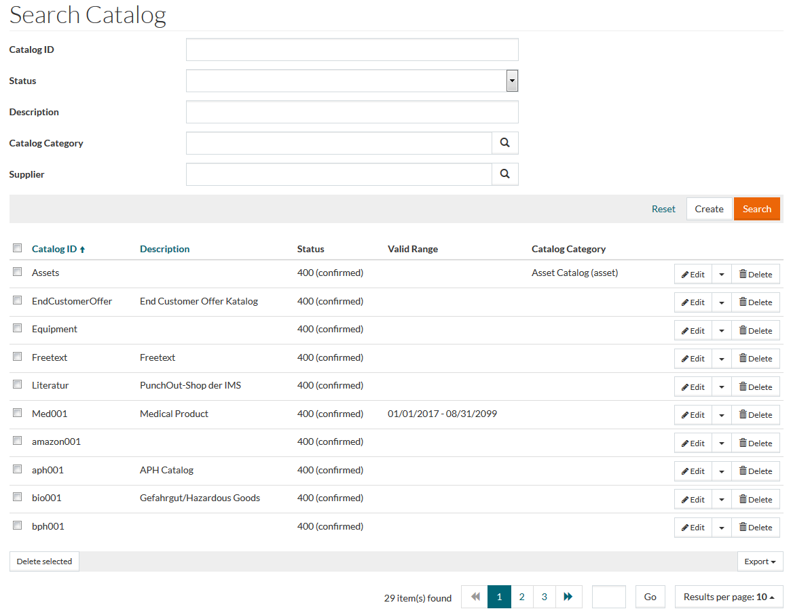This screenshot has width=791, height=611.
Task: Click the Supplier lookup magnifier icon
Action: 504,174
